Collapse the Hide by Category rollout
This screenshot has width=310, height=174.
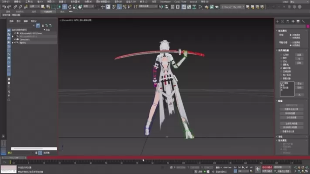[x=283, y=51]
